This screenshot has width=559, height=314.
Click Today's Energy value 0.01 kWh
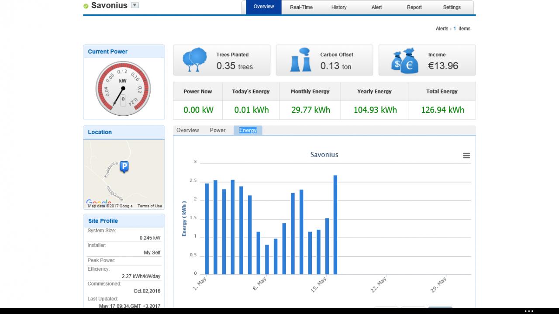(x=252, y=110)
